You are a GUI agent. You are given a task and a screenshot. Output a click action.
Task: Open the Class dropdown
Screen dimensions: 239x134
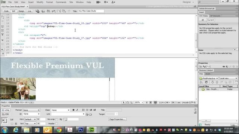60,110
